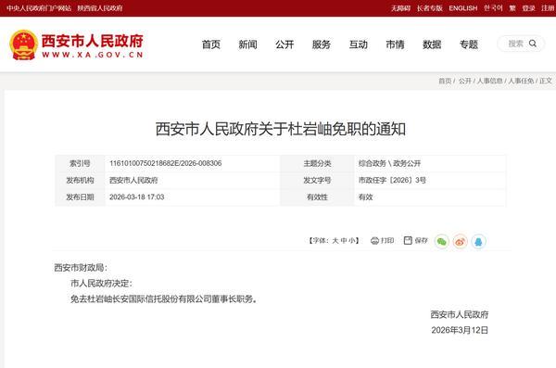This screenshot has width=556, height=368.
Task: Open the 互动 nav menu
Action: pos(358,44)
